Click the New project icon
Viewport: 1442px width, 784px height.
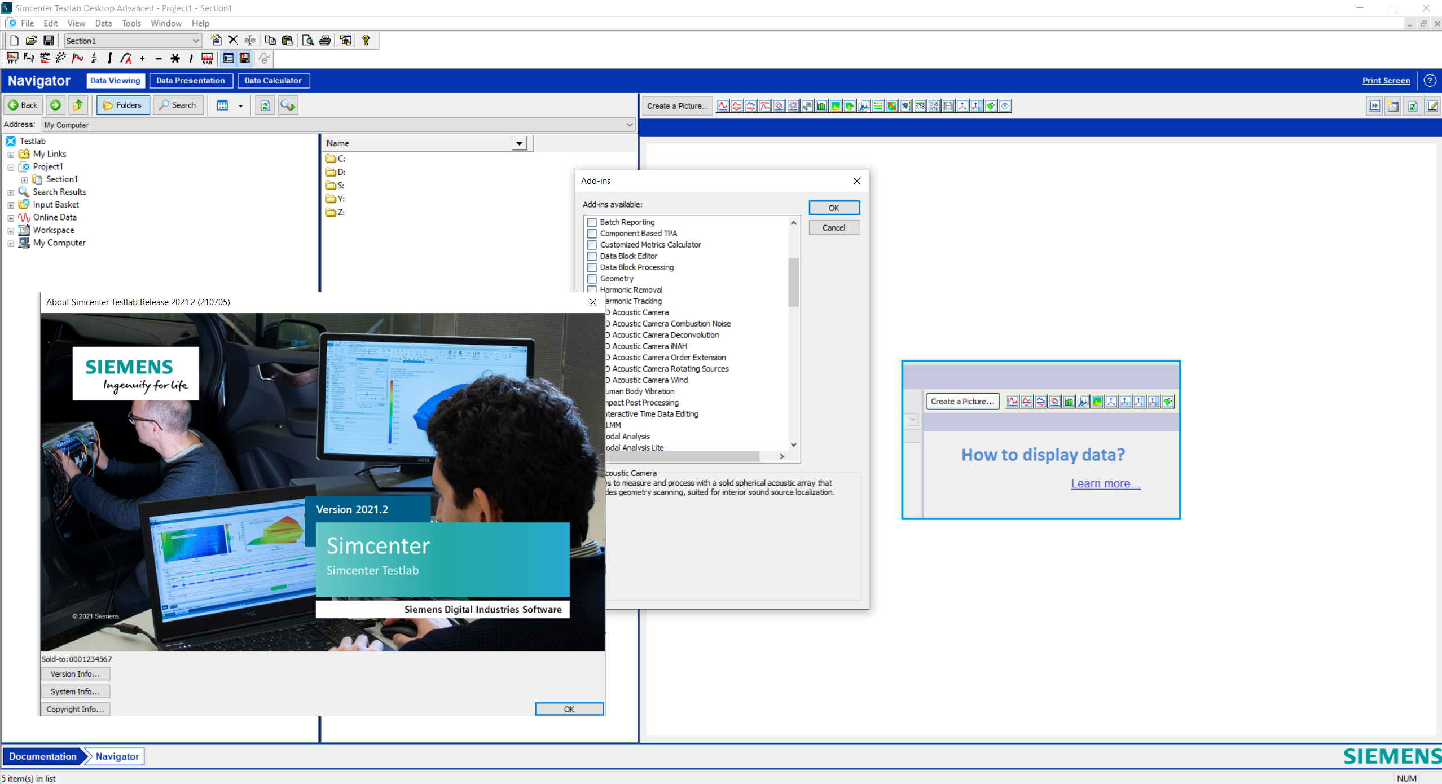tap(15, 41)
